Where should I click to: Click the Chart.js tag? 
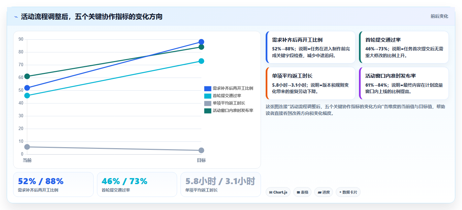278,192
